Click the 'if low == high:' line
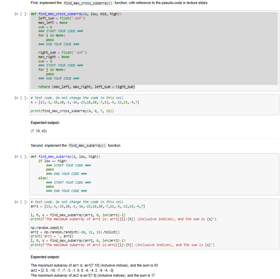 click(53, 161)
